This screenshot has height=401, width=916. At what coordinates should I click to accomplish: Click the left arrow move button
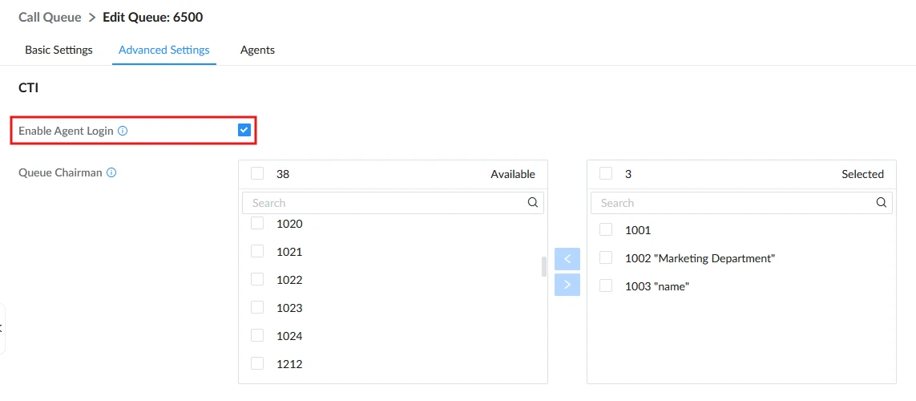tap(567, 259)
